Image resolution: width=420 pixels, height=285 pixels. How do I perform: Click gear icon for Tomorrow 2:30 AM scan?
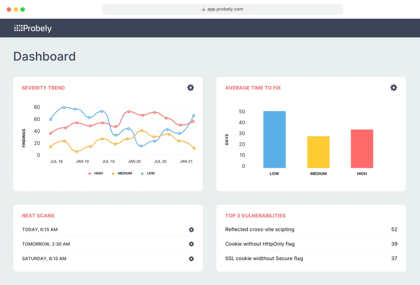(x=191, y=244)
